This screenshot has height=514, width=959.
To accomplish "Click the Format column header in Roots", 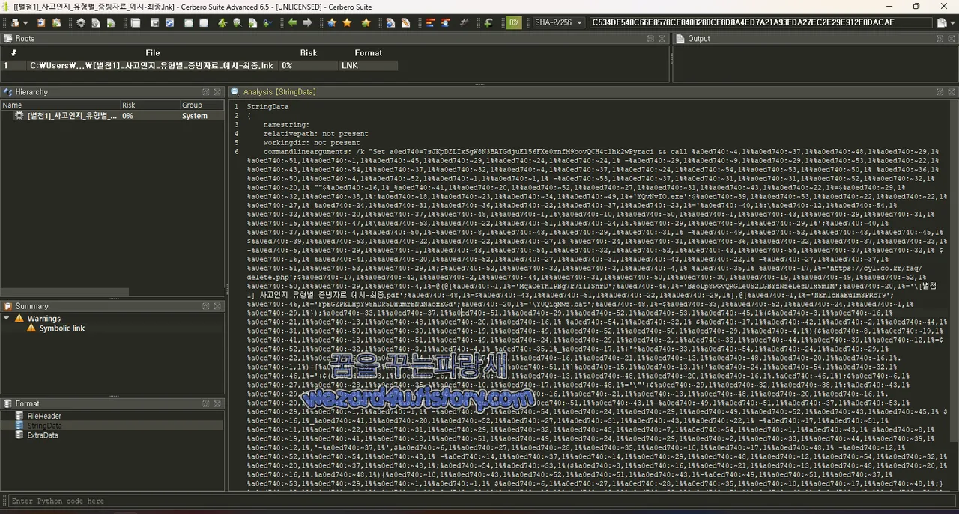I will 368,53.
